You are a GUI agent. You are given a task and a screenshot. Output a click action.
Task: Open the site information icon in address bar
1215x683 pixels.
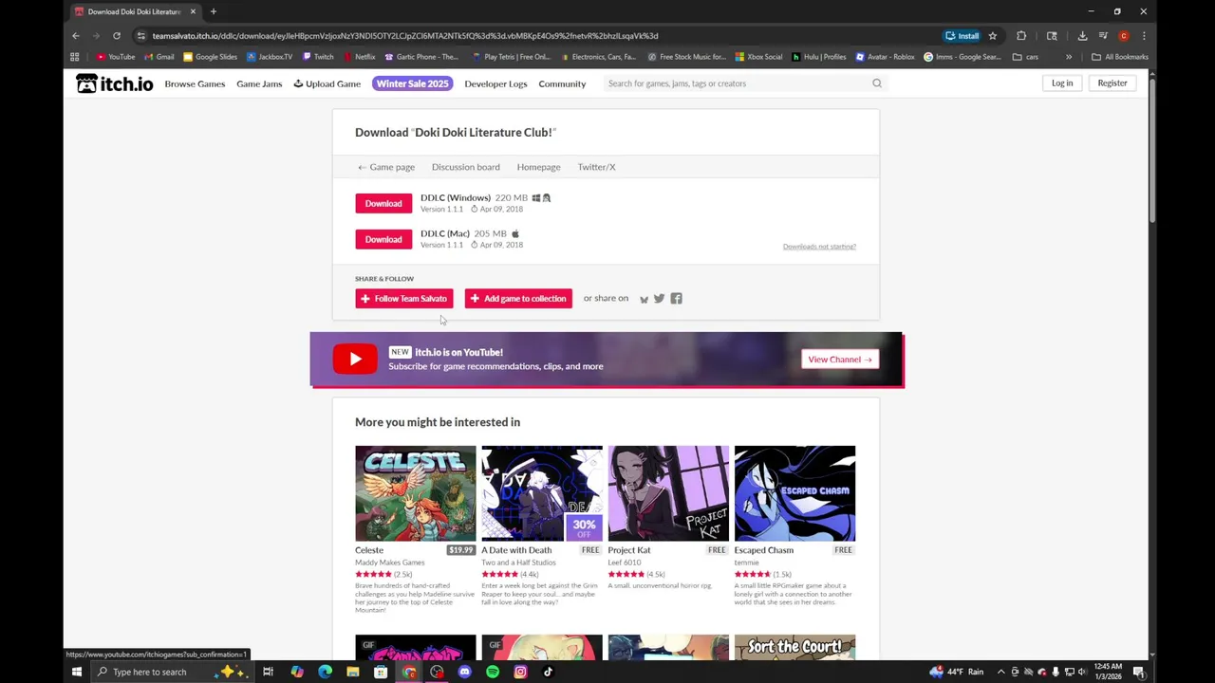coord(140,36)
